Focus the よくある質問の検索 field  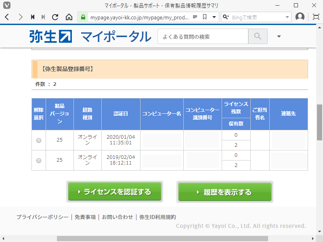[x=203, y=37]
